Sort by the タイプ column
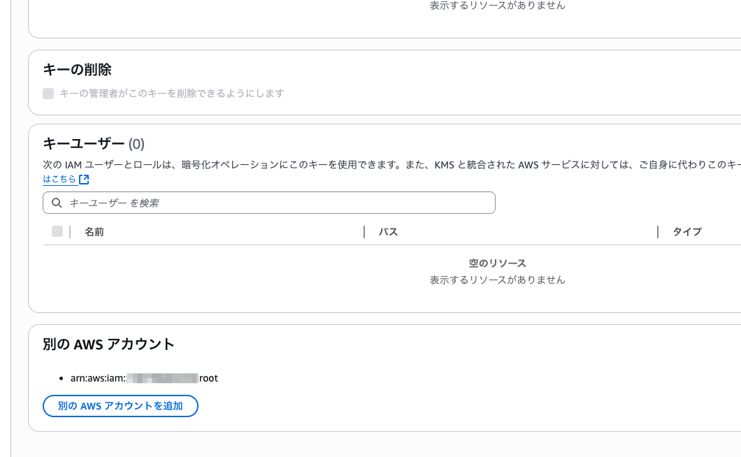Screen dimensions: 741x457 click(686, 231)
